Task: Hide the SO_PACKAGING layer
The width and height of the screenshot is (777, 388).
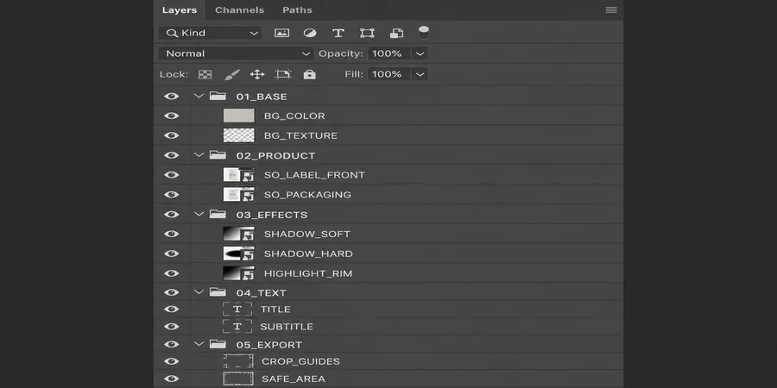Action: (172, 195)
